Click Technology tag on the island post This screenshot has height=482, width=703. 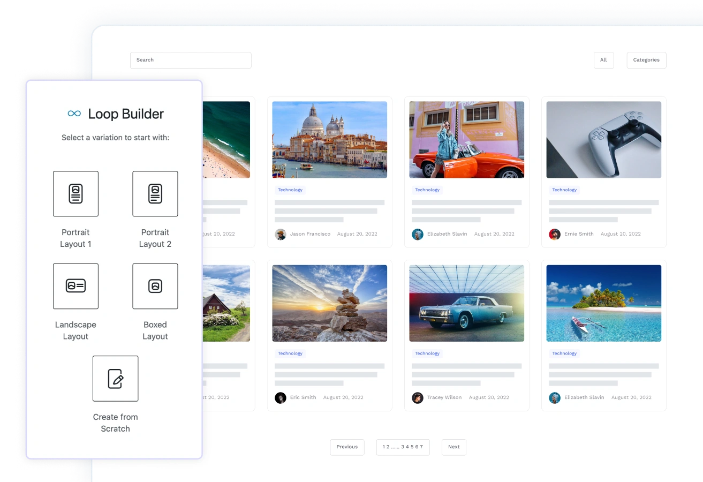click(x=564, y=353)
